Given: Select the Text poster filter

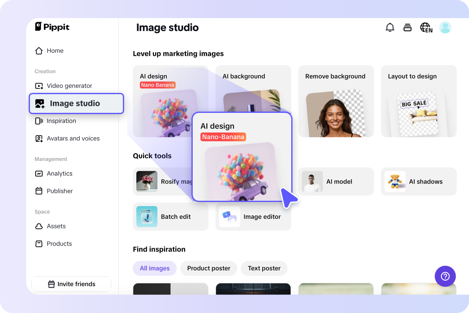Looking at the screenshot, I should [264, 268].
